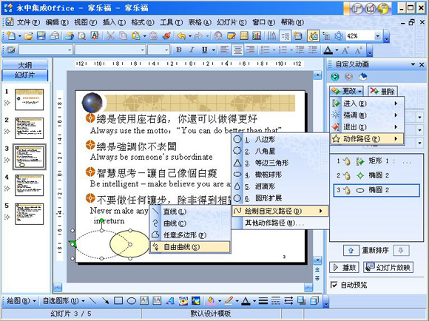Click the Cut scissors icon
Screen dimensions: 429x321
pos(110,36)
